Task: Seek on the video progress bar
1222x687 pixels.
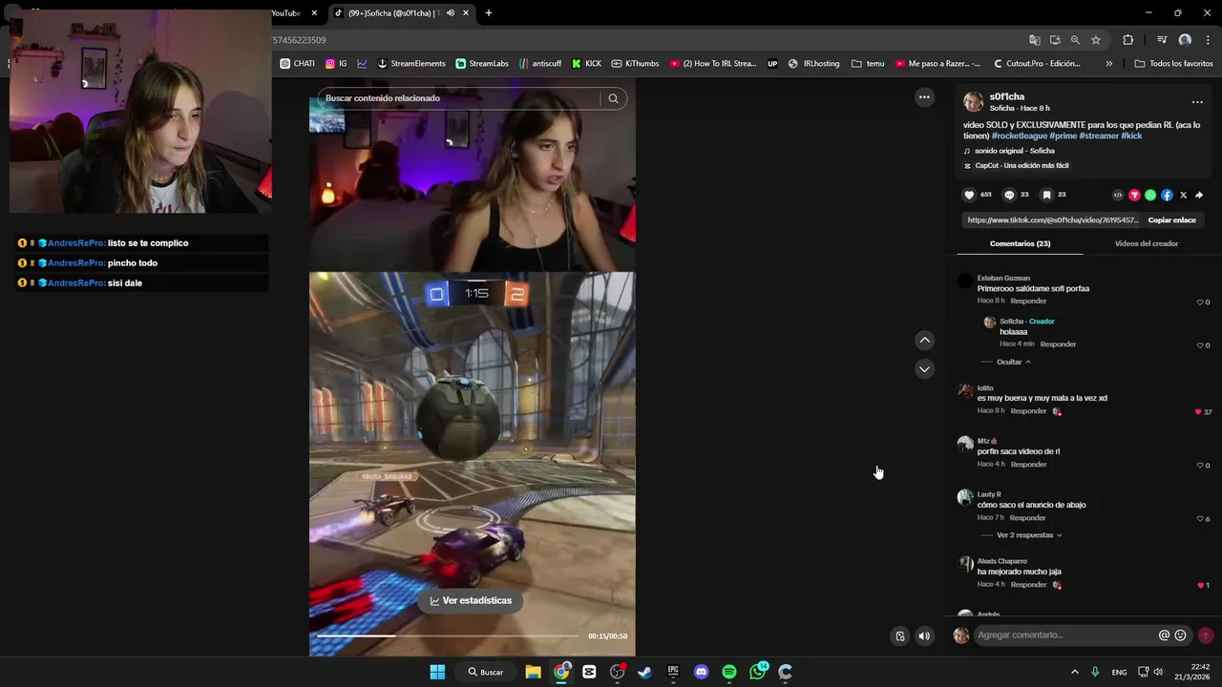Action: point(447,636)
